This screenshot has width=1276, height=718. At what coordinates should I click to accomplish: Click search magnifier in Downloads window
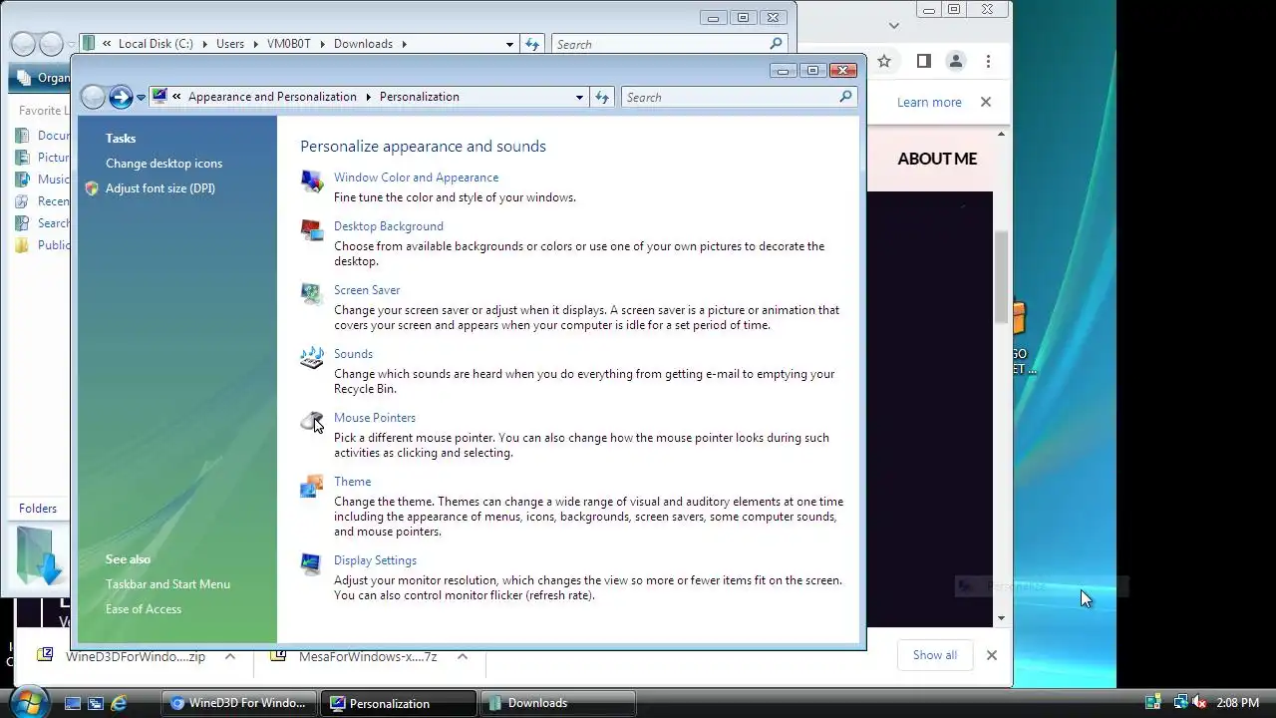point(776,44)
